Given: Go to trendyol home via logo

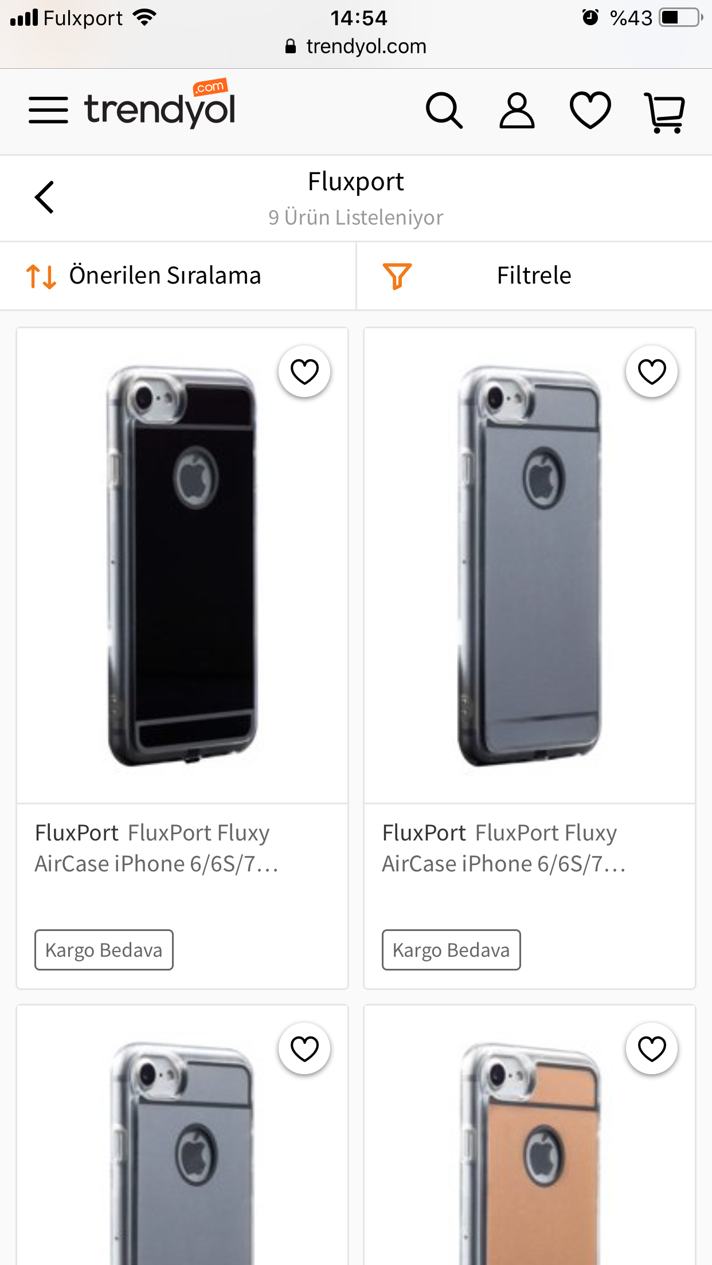Looking at the screenshot, I should point(160,104).
